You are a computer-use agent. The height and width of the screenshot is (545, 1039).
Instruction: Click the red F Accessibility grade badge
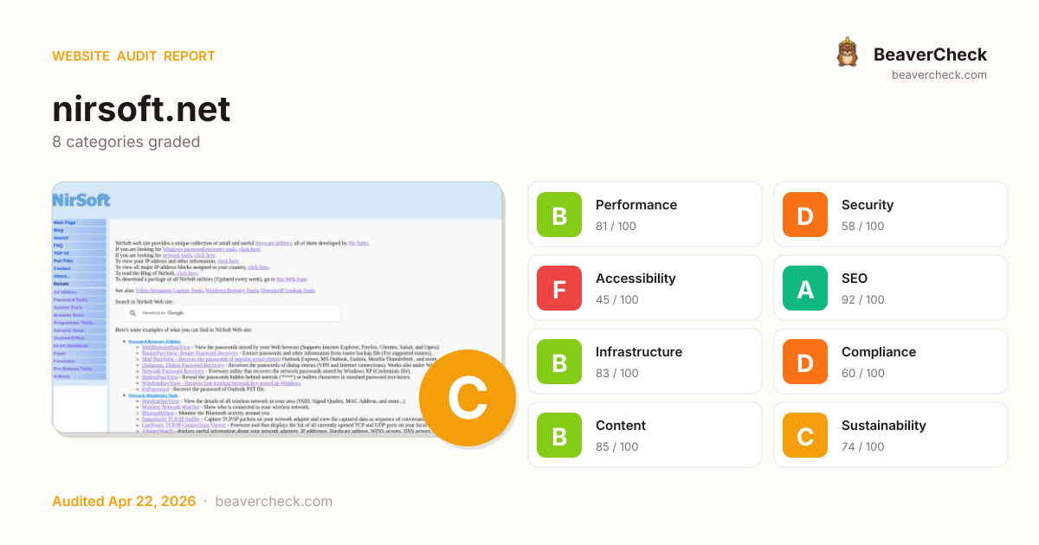[x=559, y=288]
